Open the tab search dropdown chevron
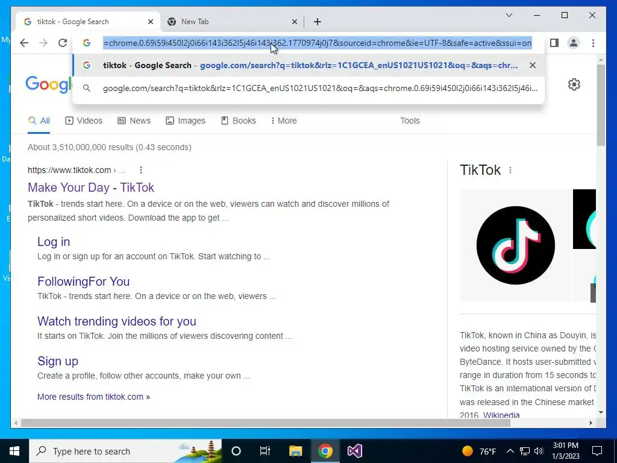The height and width of the screenshot is (463, 617). click(x=509, y=15)
